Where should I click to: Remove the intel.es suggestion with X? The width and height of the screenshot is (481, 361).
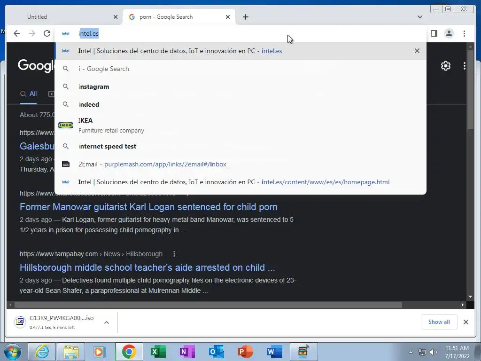click(x=417, y=51)
